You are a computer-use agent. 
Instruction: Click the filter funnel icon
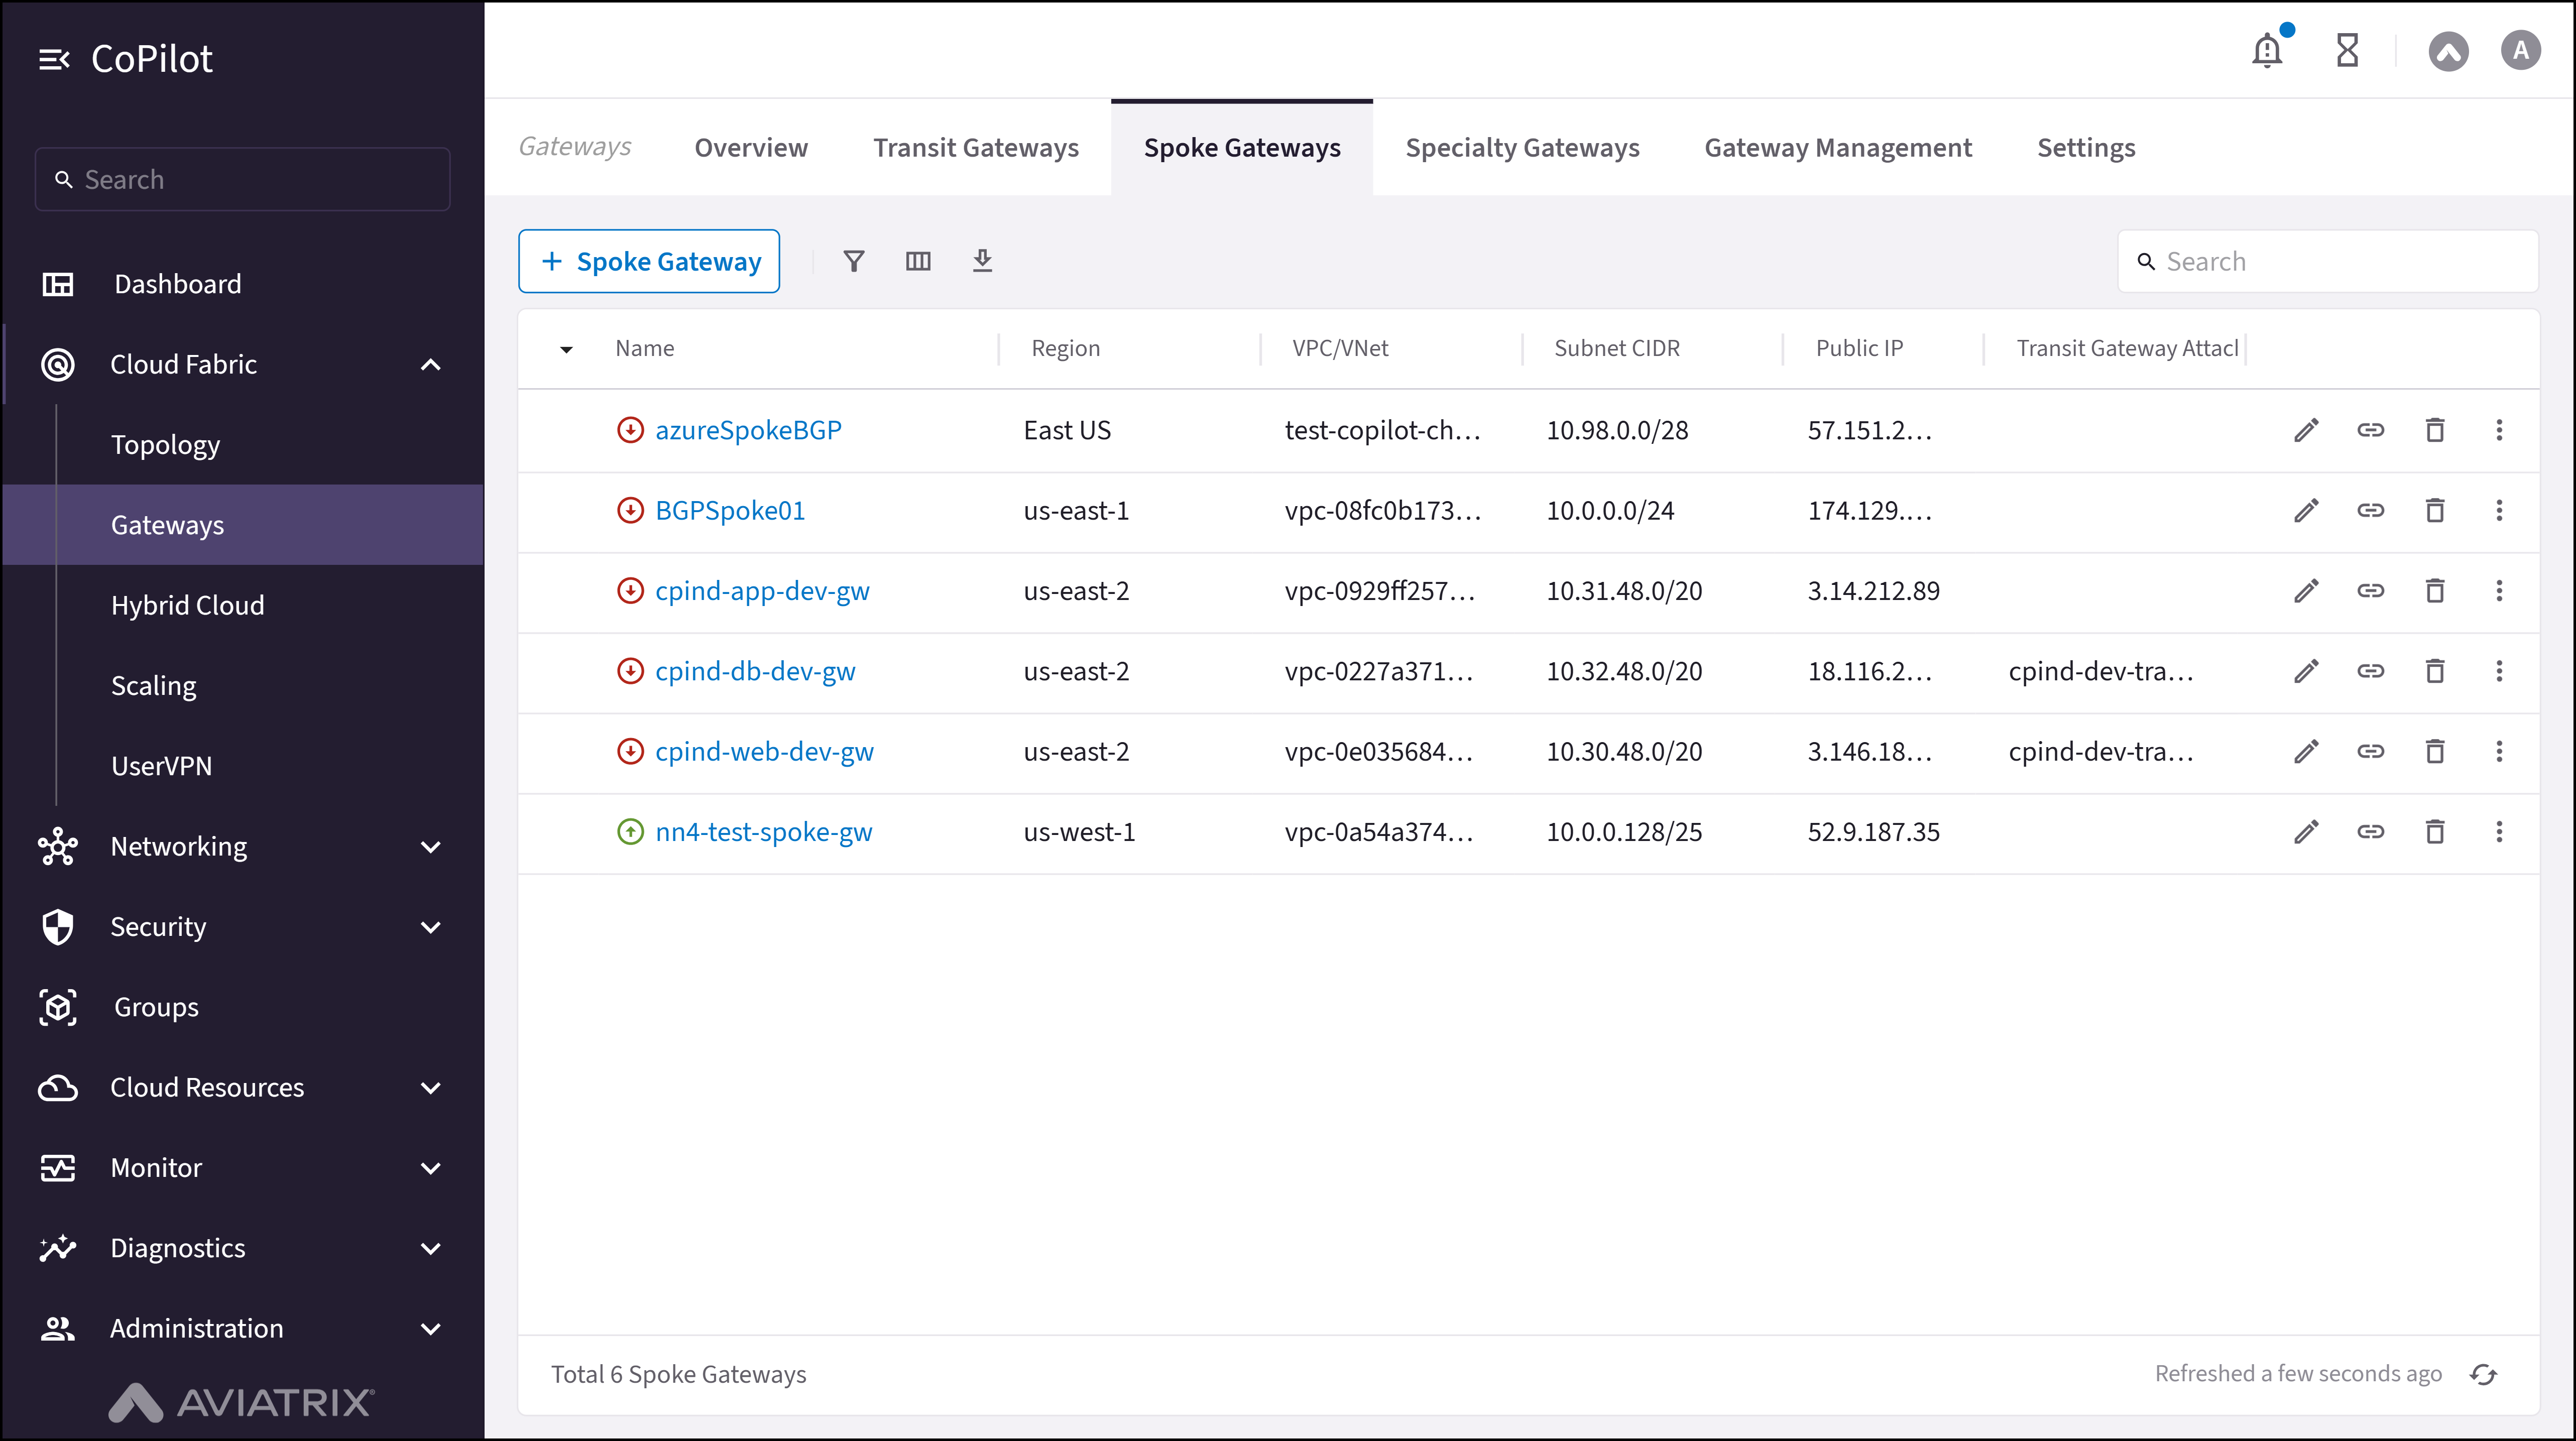[853, 261]
